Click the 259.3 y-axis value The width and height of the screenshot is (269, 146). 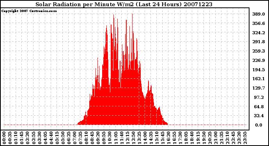coord(258,51)
